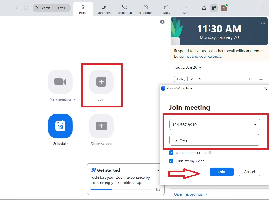The image size is (269, 200).
Task: Add calendar event with plus icon
Action: 261,79
